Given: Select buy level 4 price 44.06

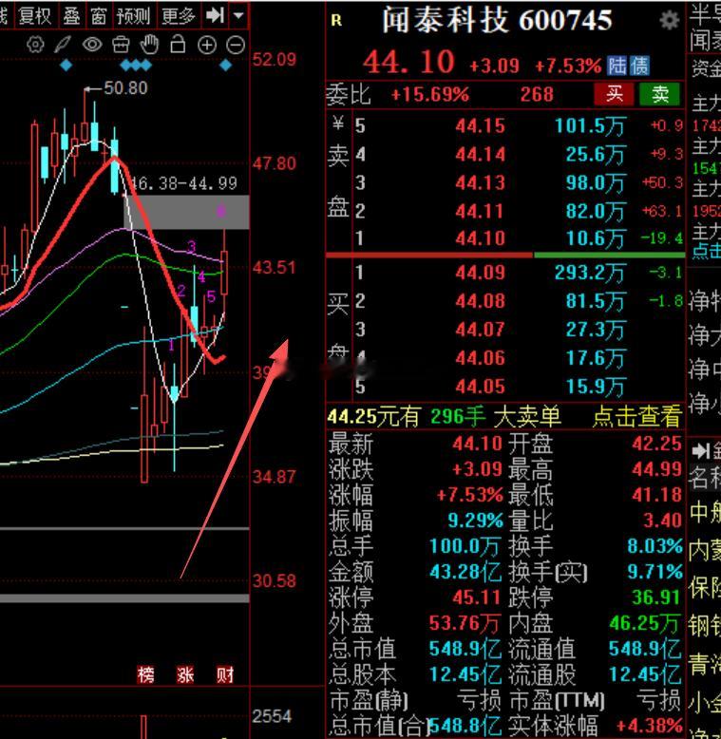Looking at the screenshot, I should click(x=480, y=358).
